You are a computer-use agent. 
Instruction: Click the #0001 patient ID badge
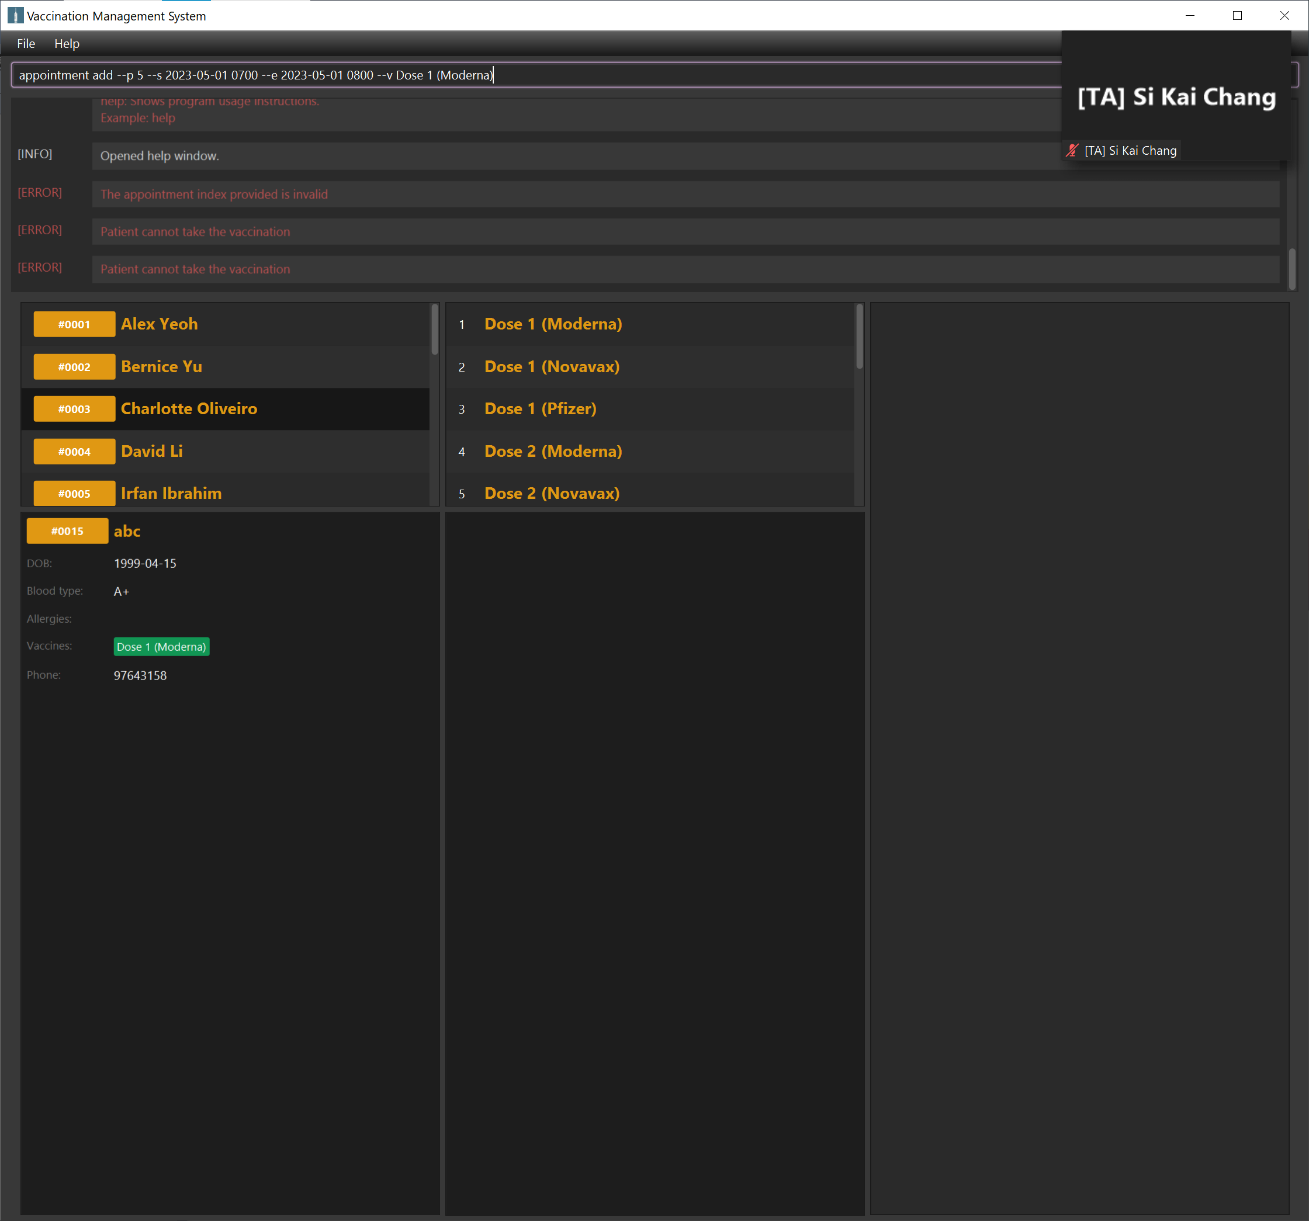[74, 324]
